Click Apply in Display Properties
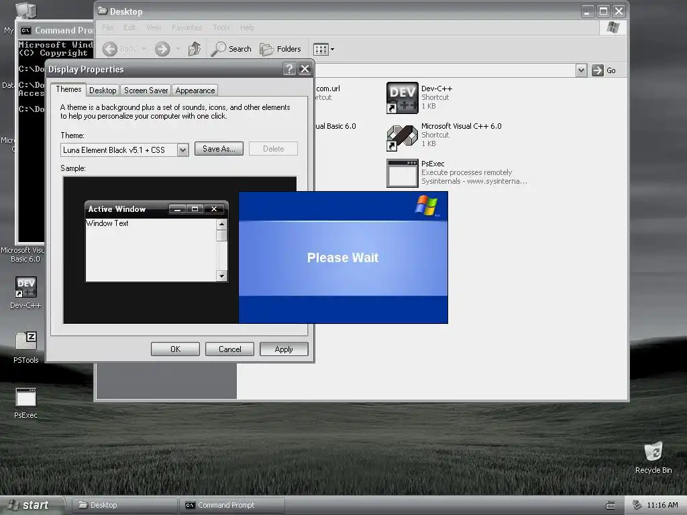This screenshot has width=687, height=515. point(284,349)
